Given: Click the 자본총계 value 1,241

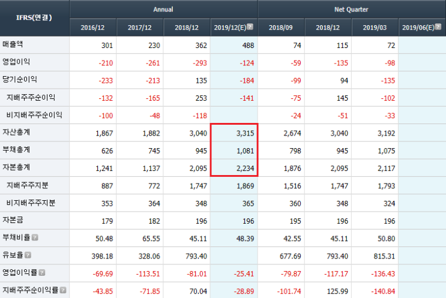Looking at the screenshot, I should 104,168.
